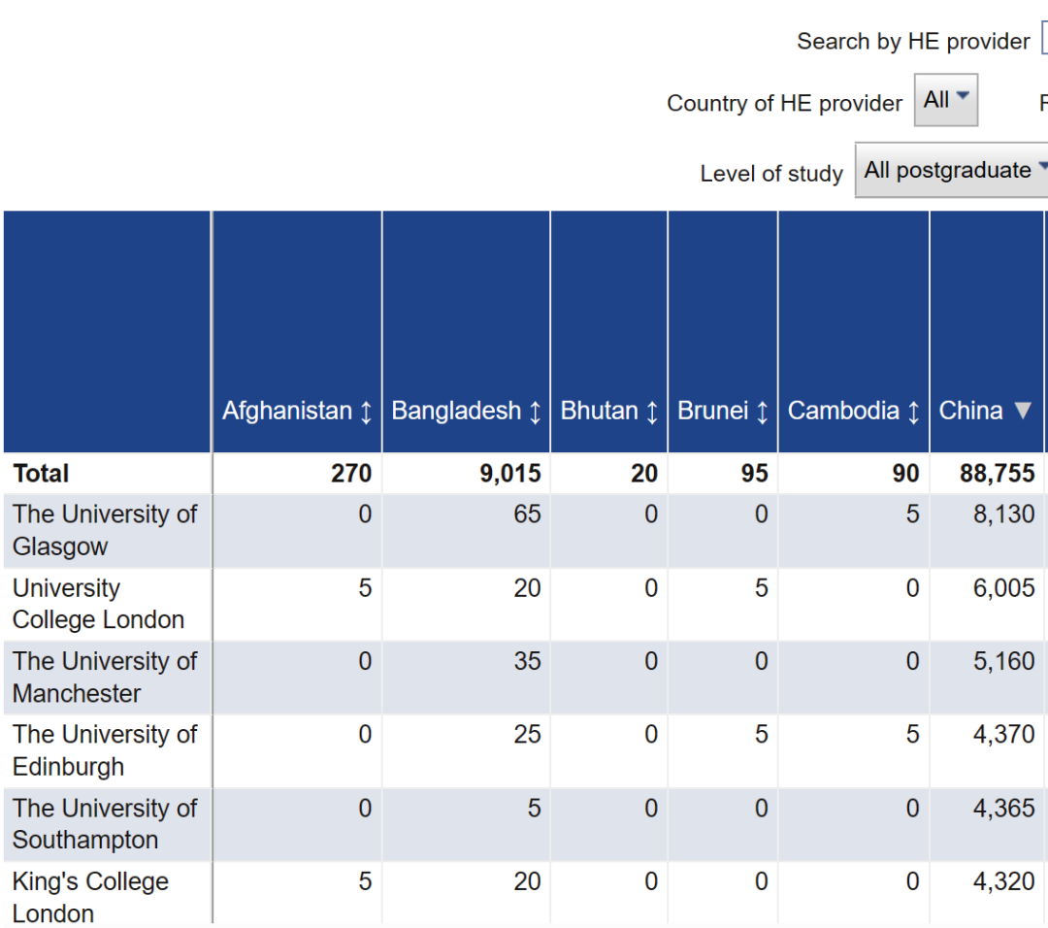1048x928 pixels.
Task: Click Glasgow's Bangladesh value 65
Action: click(527, 514)
